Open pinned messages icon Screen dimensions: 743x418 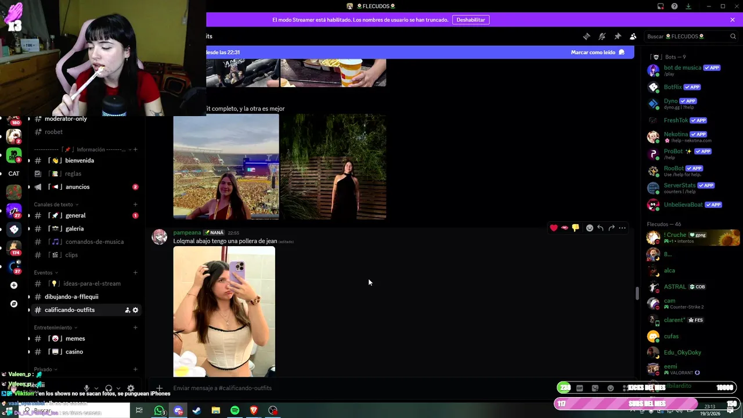tap(618, 36)
